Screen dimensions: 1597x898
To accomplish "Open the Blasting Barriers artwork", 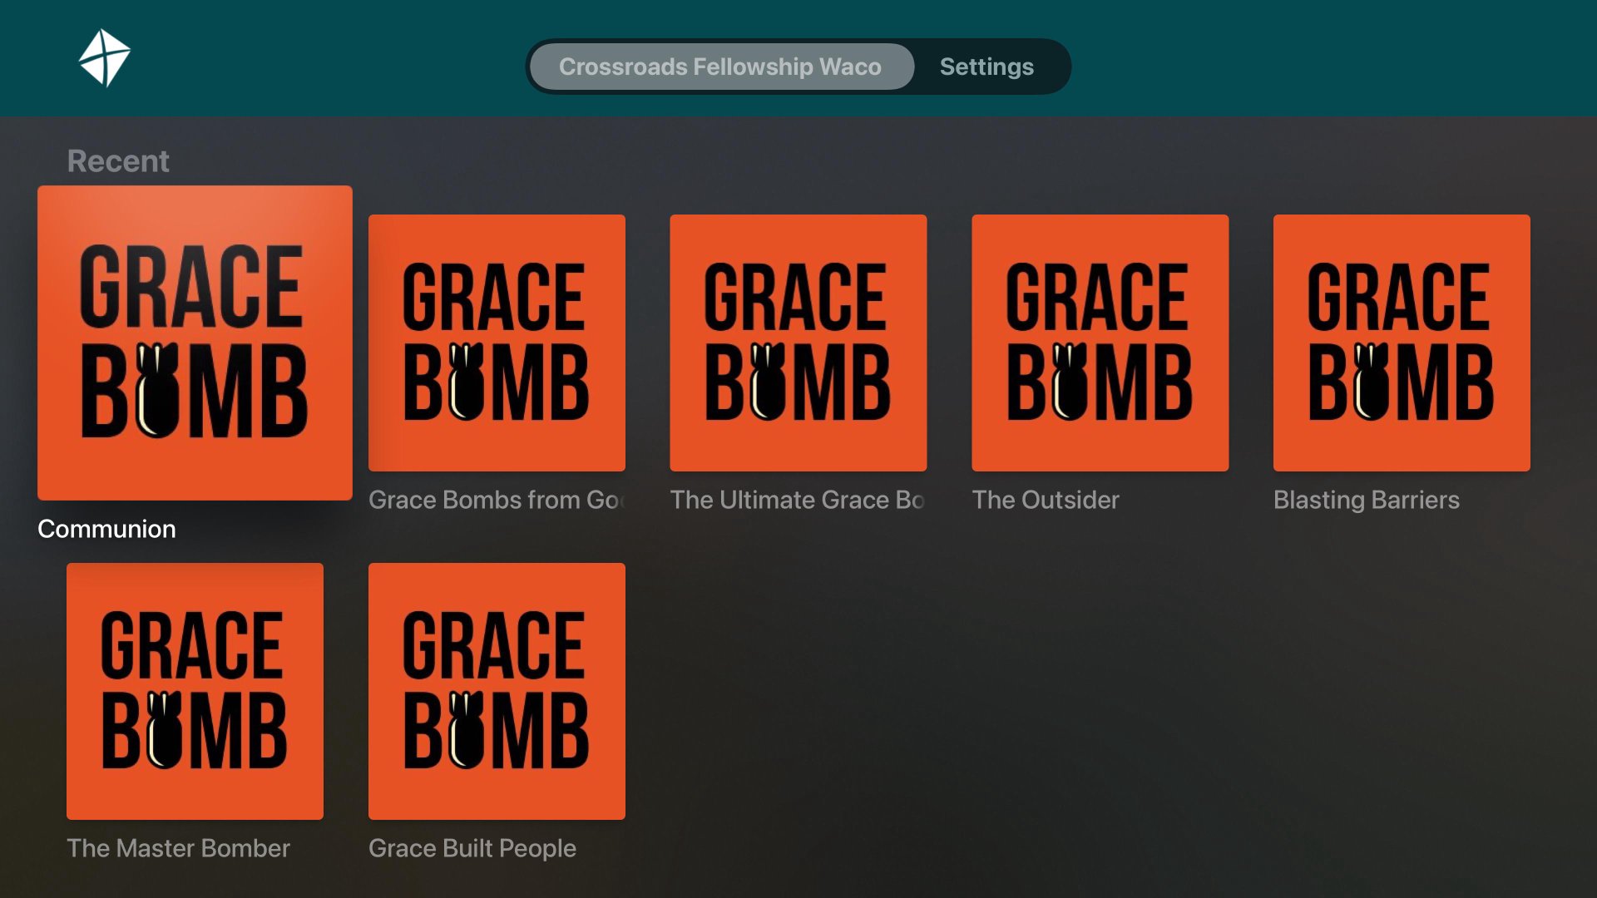I will click(1402, 343).
